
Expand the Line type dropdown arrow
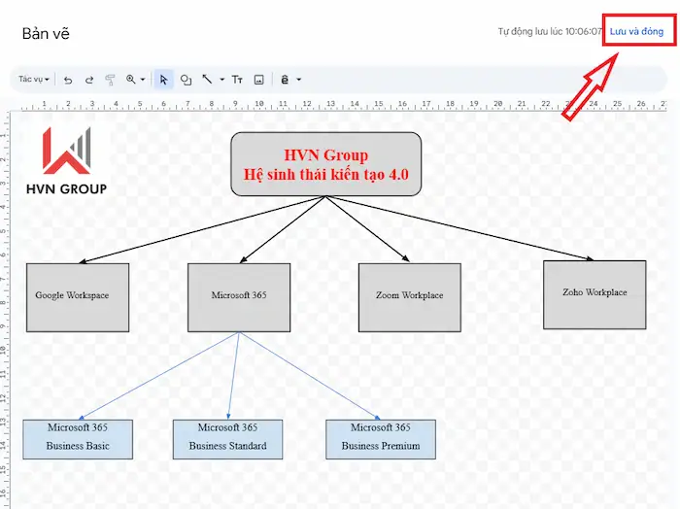222,80
